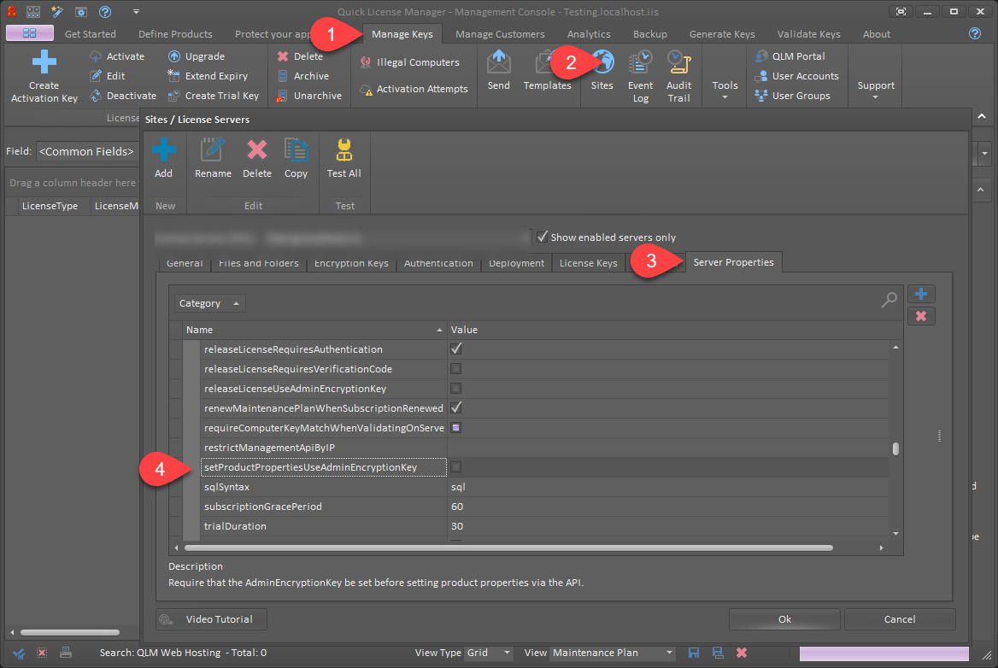This screenshot has height=668, width=998.
Task: Toggle requireComputerKeyMatchWhenValidatingOnServer checkbox
Action: coord(455,427)
